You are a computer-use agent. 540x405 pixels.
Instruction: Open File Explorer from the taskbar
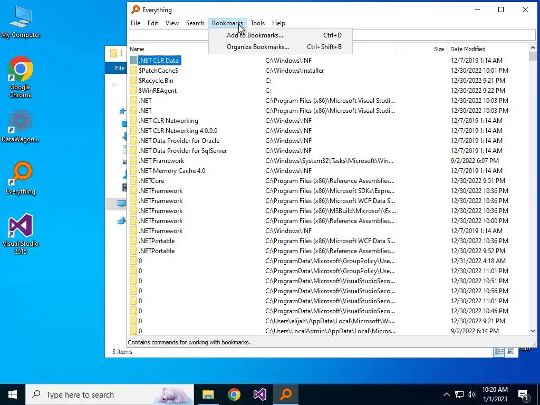208,394
